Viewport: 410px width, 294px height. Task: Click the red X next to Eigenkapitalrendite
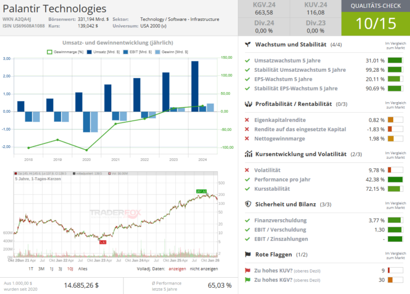click(x=247, y=120)
